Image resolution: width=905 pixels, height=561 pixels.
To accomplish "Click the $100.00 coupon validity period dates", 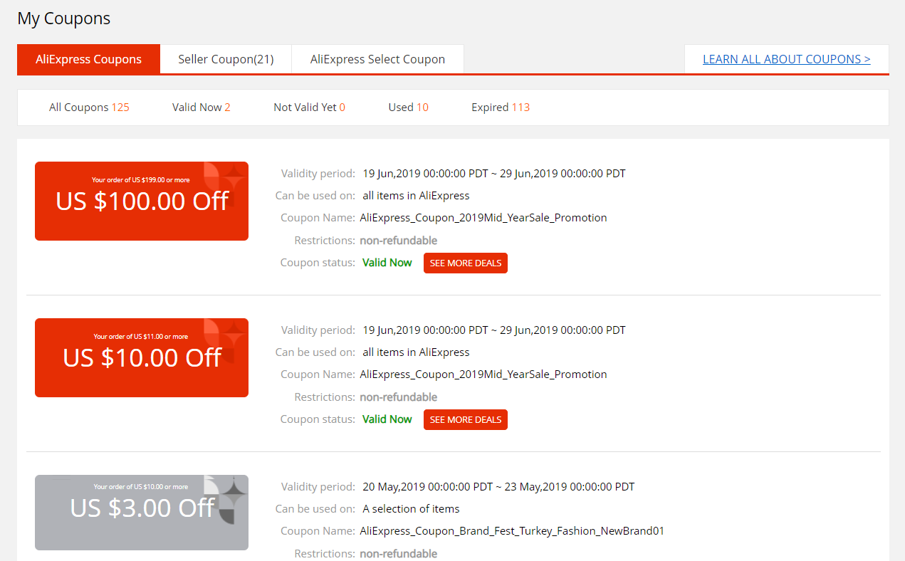I will pyautogui.click(x=494, y=173).
